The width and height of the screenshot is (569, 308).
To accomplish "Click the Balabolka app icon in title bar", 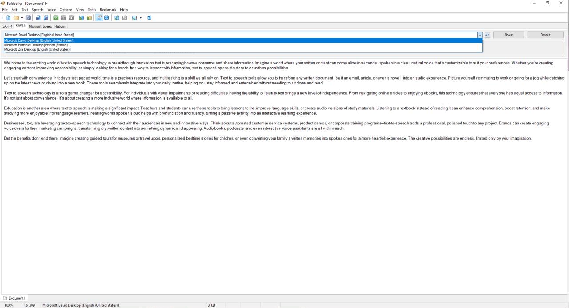I will pyautogui.click(x=3, y=3).
